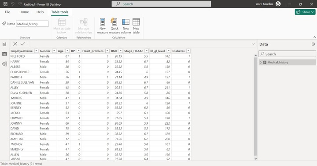Click the Undo arrow icon

pos(13,4)
